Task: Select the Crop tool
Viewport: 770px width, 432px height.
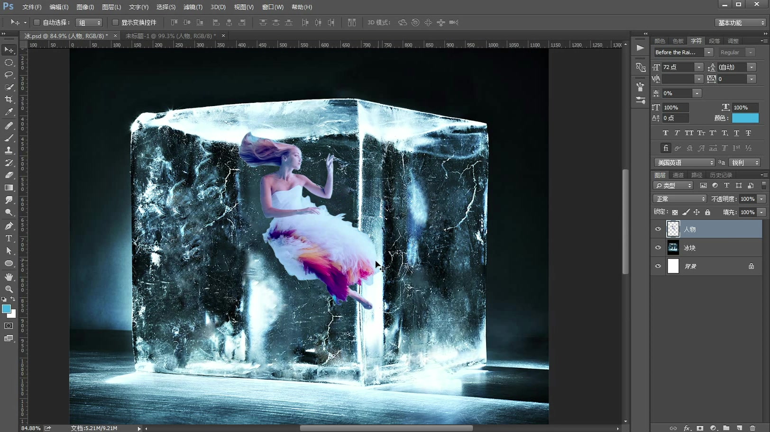Action: (9, 99)
